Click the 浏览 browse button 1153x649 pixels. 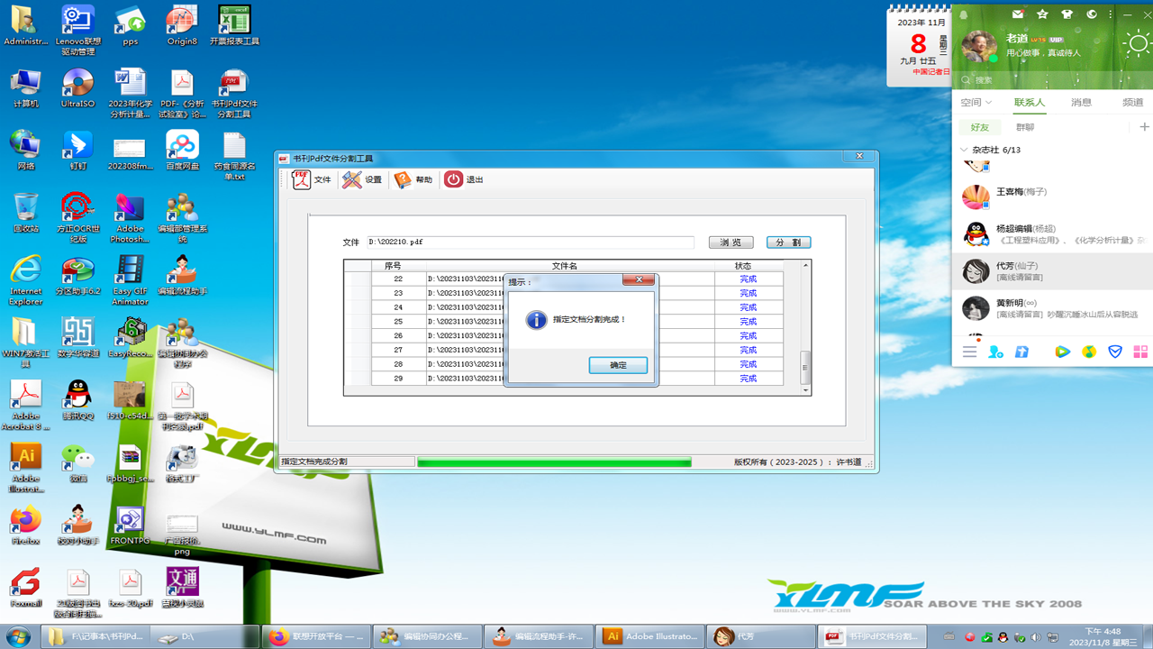(731, 242)
